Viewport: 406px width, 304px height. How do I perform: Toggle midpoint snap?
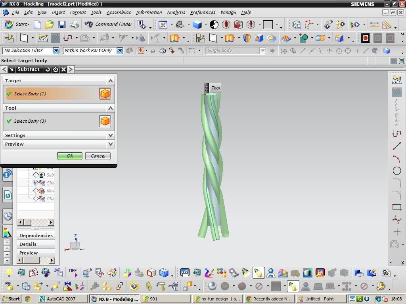(x=311, y=51)
